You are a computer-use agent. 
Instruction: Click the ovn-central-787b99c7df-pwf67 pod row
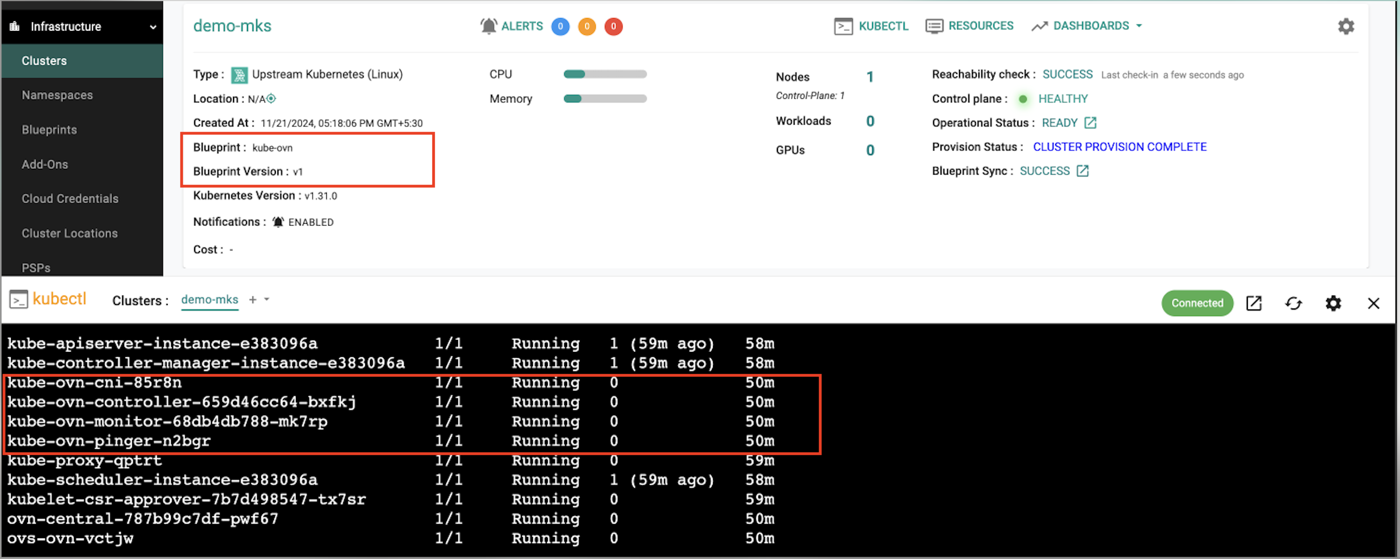(x=390, y=519)
